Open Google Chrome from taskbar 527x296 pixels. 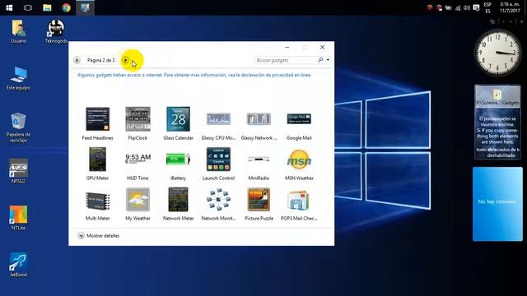point(66,7)
